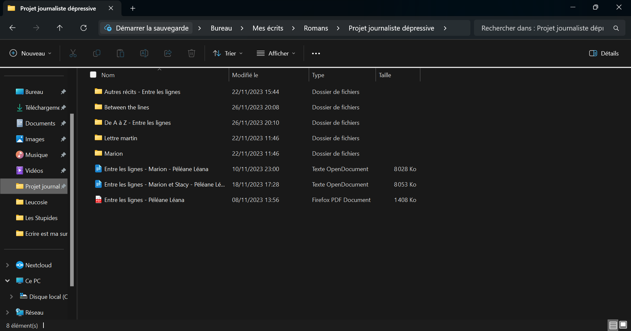This screenshot has width=631, height=331.
Task: Refresh the current folder view
Action: 84,28
